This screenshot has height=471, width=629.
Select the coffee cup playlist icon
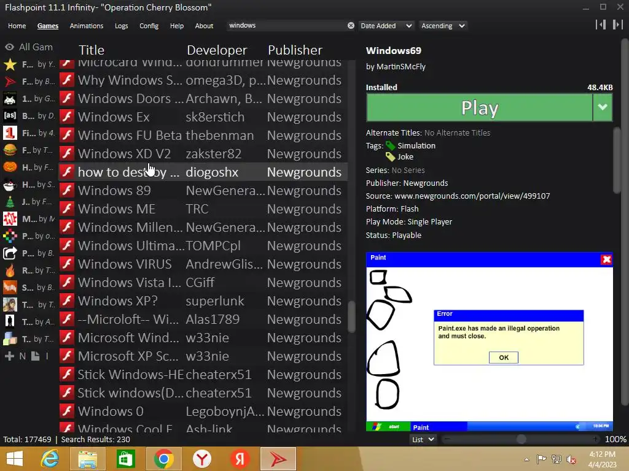[x=10, y=185]
